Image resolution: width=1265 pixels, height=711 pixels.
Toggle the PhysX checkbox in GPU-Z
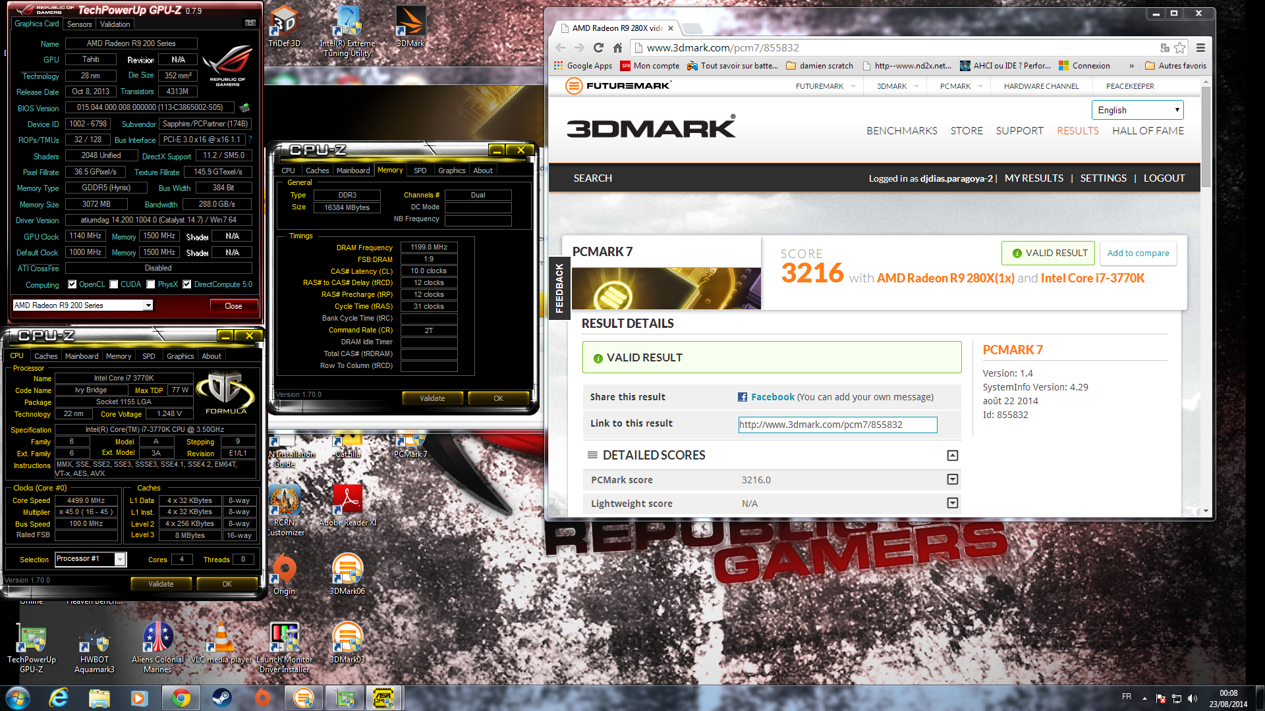(151, 284)
